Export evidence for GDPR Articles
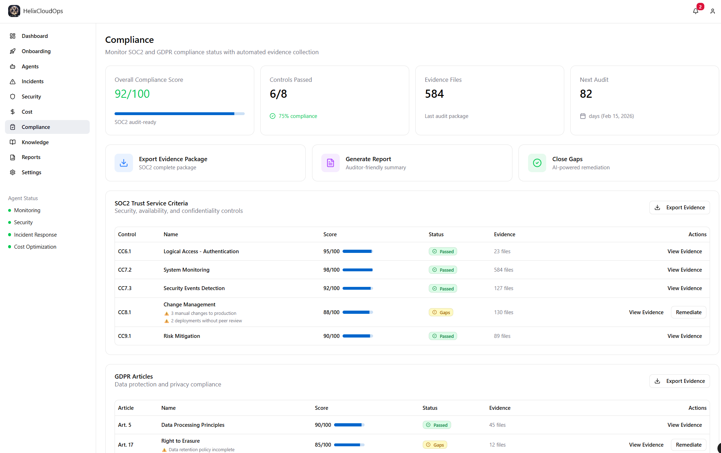Screen dimensions: 721x453 click(679, 381)
